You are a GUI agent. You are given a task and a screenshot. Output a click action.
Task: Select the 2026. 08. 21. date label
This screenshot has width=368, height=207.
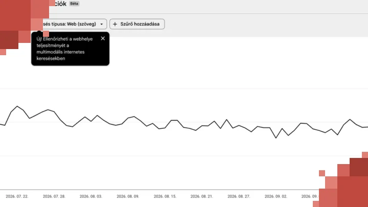(x=201, y=196)
